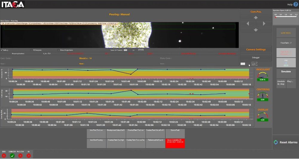Select the ReferenceNotFound alarm tile
Viewport: 299px width, 159px height.
(x=155, y=143)
